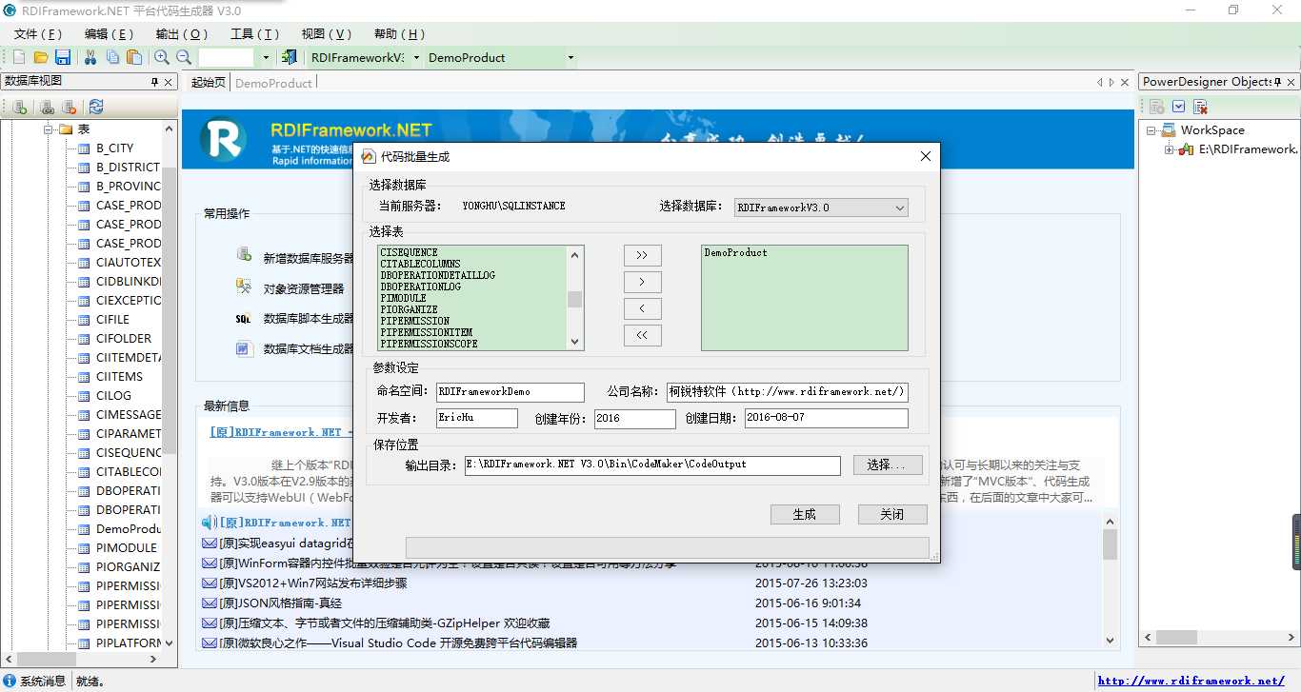Viewport: 1301px width, 692px height.
Task: Select CIFOLDER table in the tree
Action: tap(123, 338)
